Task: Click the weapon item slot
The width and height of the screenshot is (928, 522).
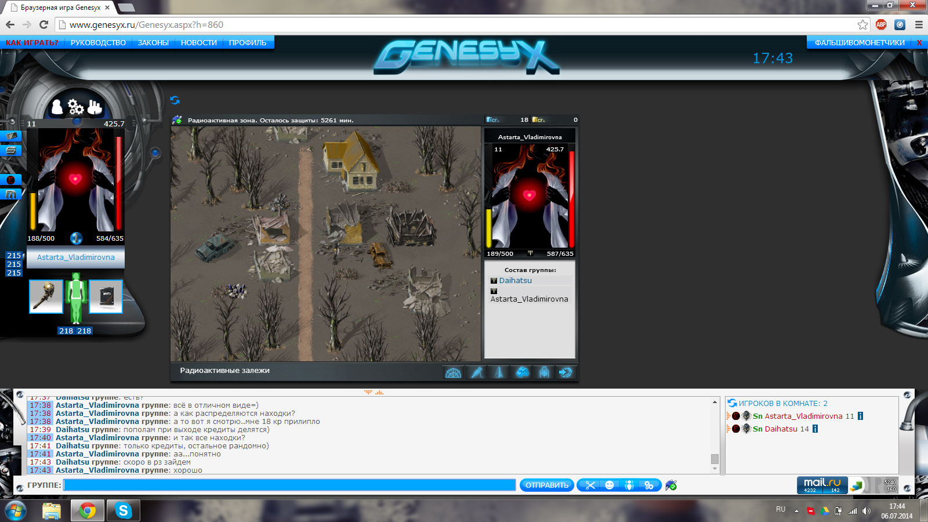Action: 46,296
